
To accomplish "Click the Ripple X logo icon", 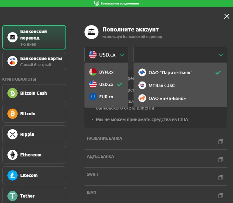I will click(13, 134).
